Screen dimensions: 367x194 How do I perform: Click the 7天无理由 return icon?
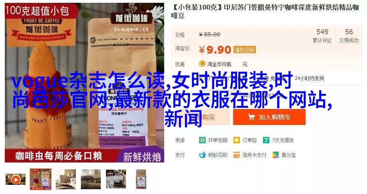click(266, 140)
